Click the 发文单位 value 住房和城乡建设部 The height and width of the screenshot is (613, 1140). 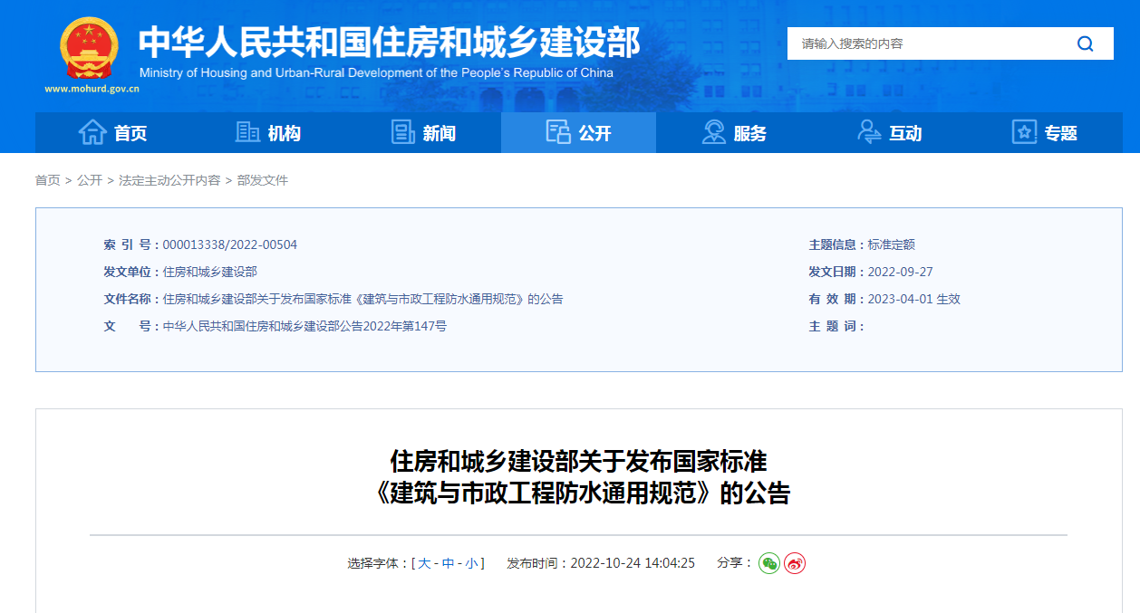tap(209, 272)
